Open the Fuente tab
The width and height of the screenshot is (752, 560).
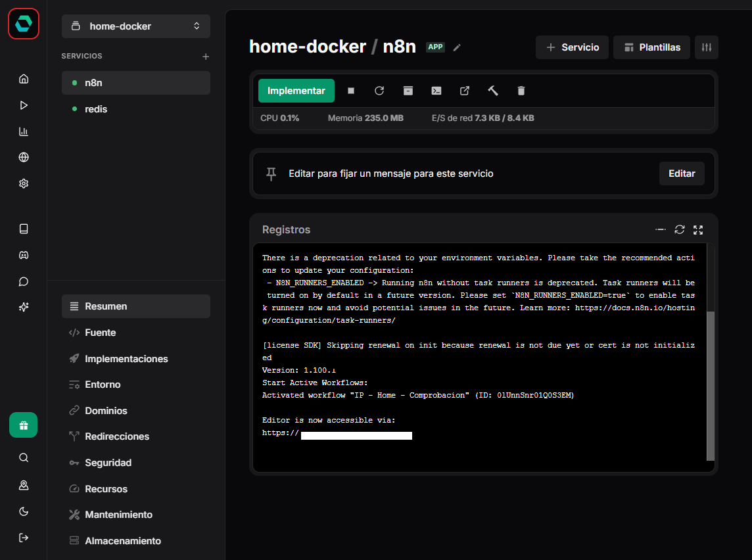coord(135,333)
